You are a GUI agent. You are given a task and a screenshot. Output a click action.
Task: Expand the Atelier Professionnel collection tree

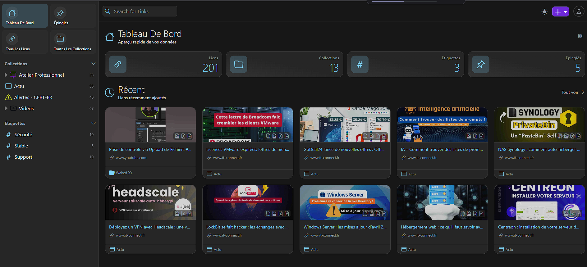tap(6, 75)
